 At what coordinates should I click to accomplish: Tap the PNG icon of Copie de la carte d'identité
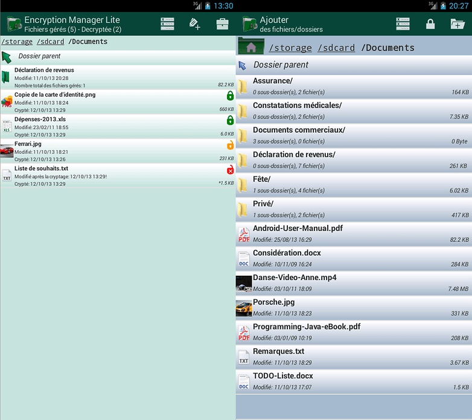point(7,102)
